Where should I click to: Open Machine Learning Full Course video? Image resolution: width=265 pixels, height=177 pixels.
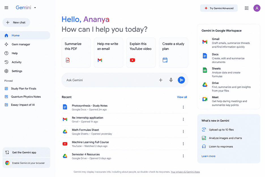[x=125, y=144]
